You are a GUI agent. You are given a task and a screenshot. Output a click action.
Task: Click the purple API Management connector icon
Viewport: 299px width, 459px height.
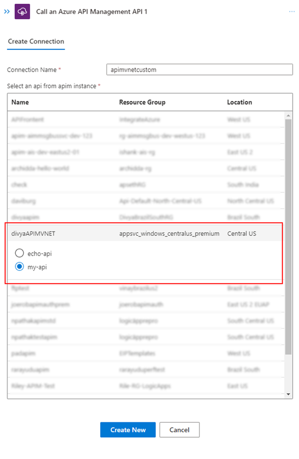pos(22,12)
